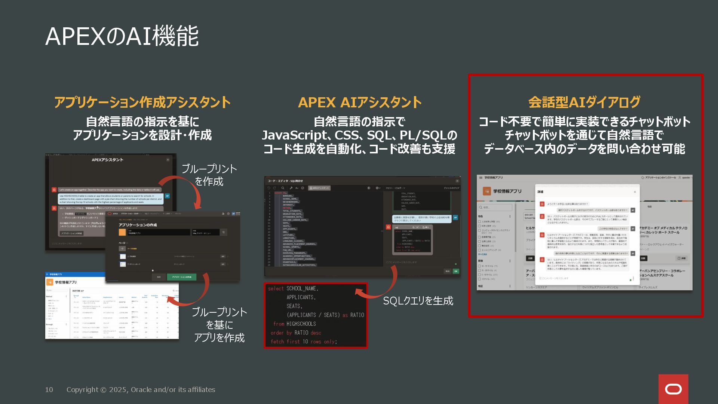The image size is (718, 404).
Task: Click the orange application icon color swatch
Action: [122, 232]
